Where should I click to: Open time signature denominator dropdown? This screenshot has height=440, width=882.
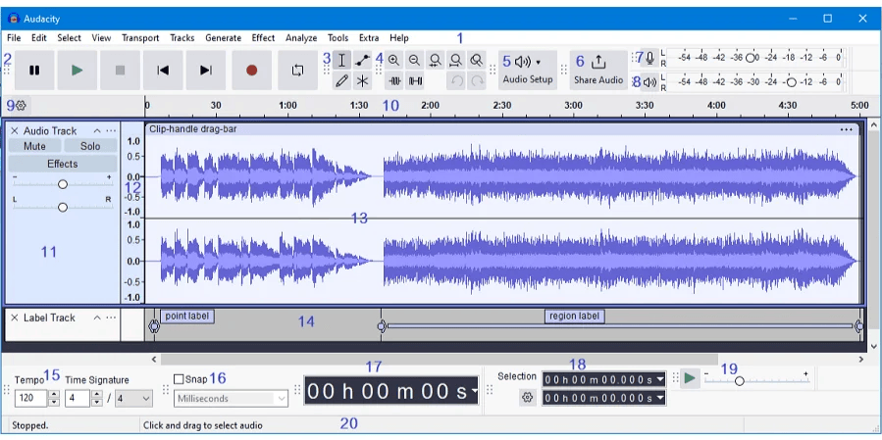[x=133, y=399]
